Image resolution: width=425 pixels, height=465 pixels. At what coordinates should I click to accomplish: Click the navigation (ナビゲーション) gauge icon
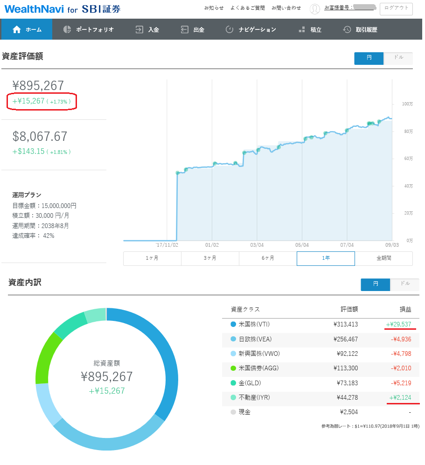229,29
